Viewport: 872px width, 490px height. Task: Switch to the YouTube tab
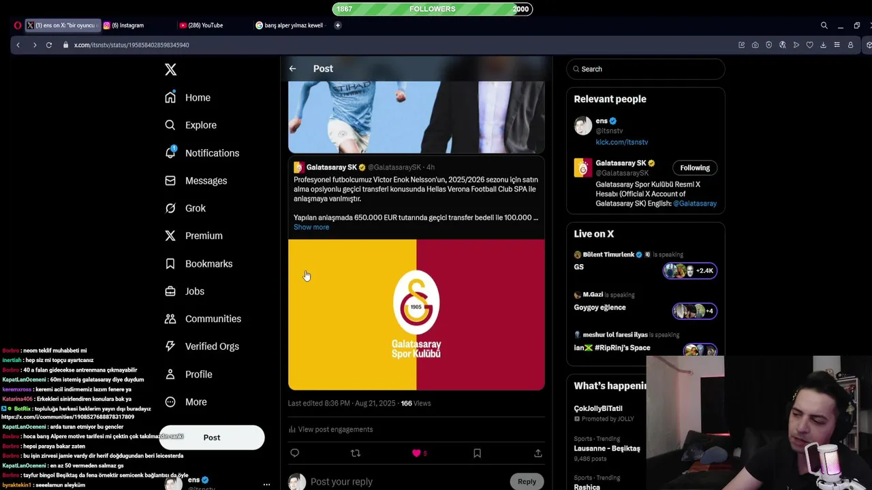[x=204, y=25]
